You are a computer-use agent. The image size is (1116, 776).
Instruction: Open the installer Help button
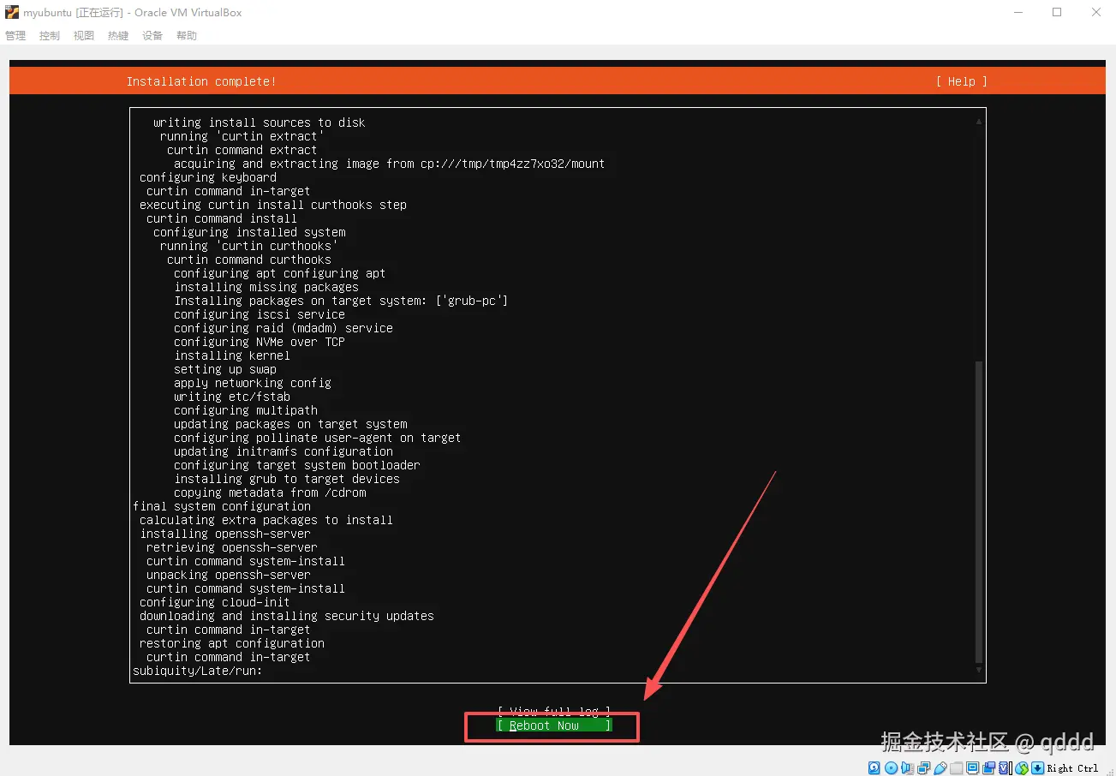pos(961,81)
